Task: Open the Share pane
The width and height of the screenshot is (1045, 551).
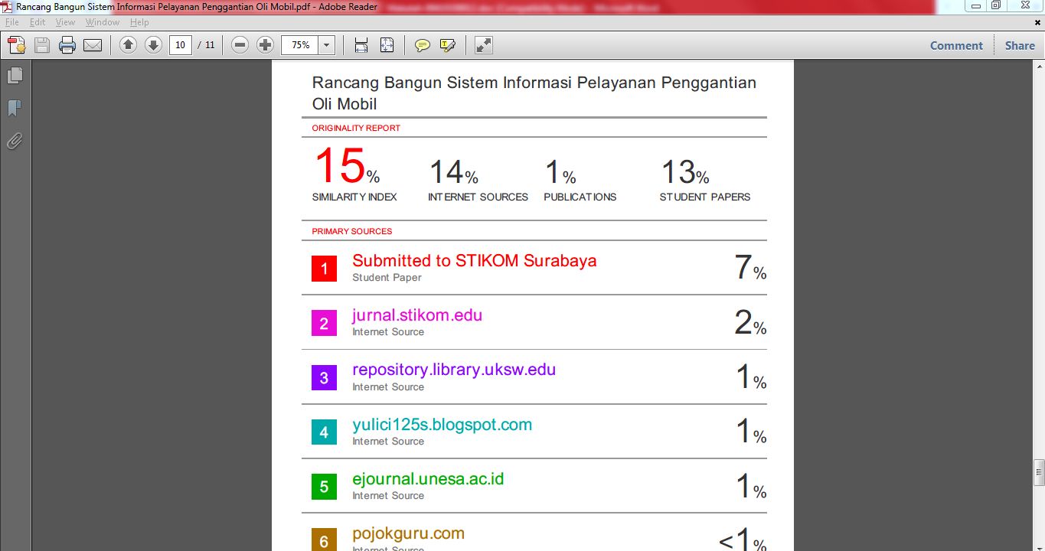Action: click(1020, 45)
